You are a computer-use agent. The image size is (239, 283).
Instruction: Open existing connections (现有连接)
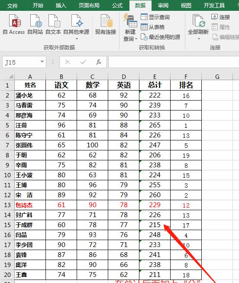tap(106, 25)
